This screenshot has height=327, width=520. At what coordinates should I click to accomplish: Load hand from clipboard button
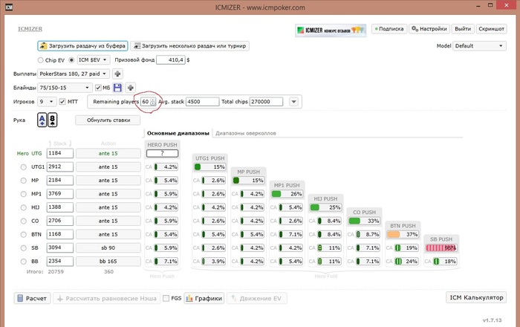pos(82,46)
